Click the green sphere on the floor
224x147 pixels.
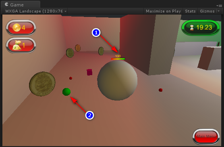66,92
